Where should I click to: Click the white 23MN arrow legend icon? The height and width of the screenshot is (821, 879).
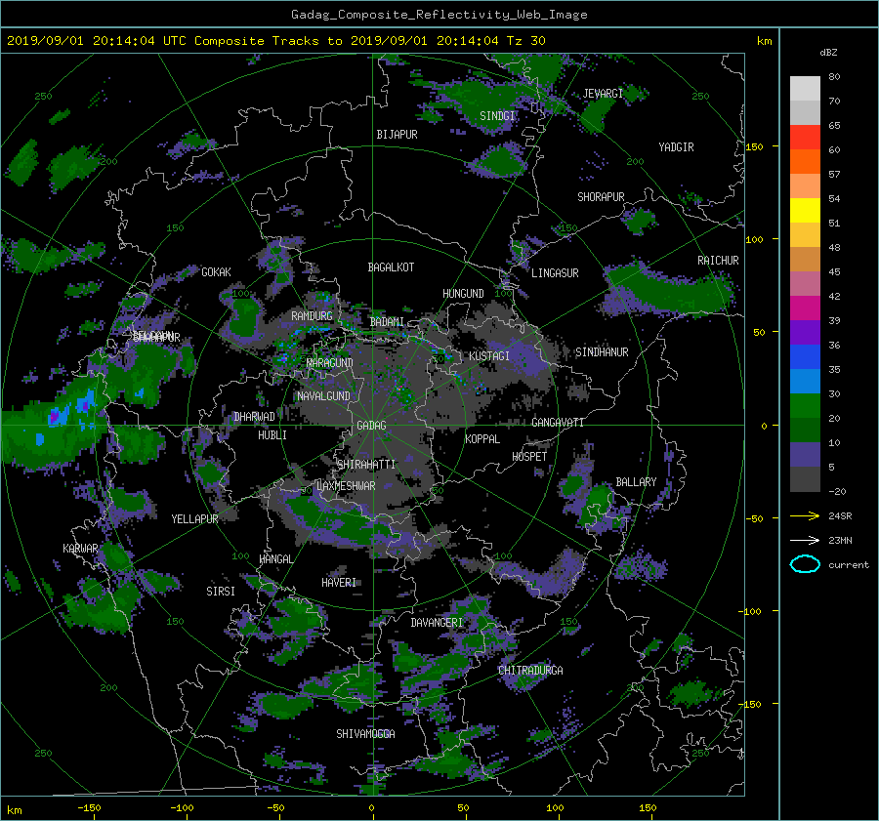click(x=805, y=540)
